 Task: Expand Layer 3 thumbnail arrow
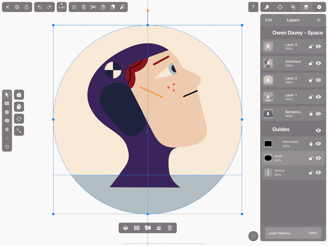point(268,46)
